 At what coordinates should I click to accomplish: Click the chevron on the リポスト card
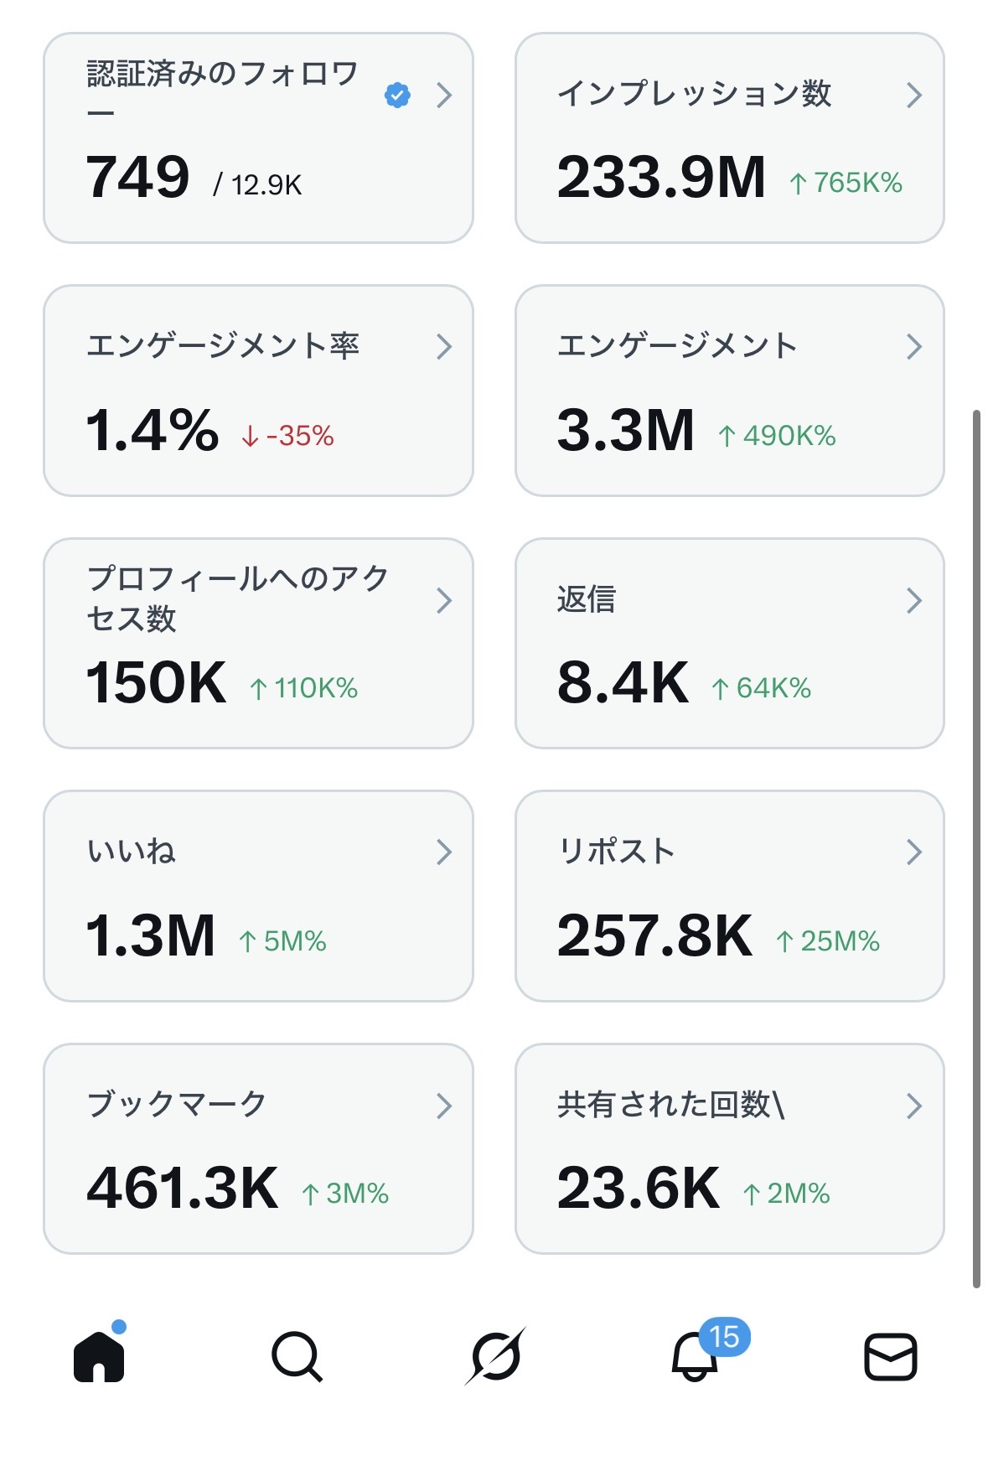pos(913,852)
